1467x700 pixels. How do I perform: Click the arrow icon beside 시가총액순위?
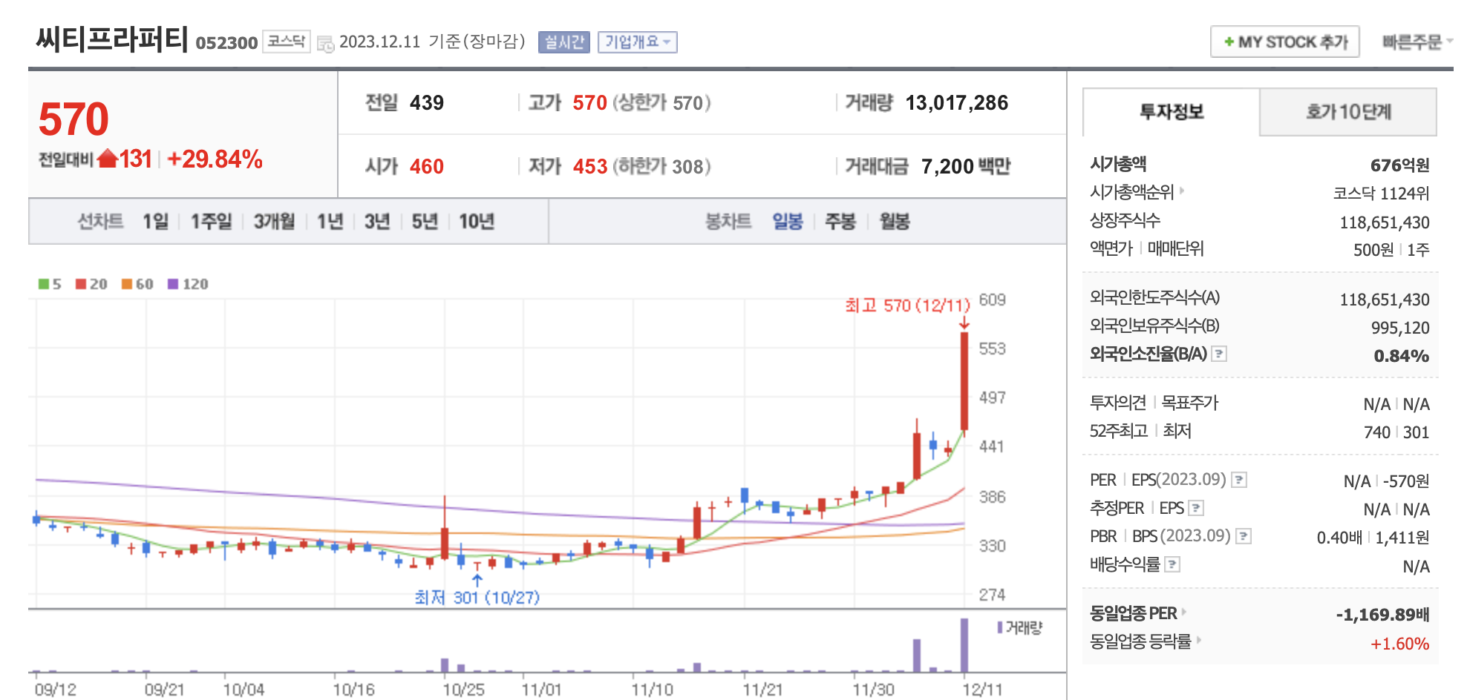(1182, 191)
